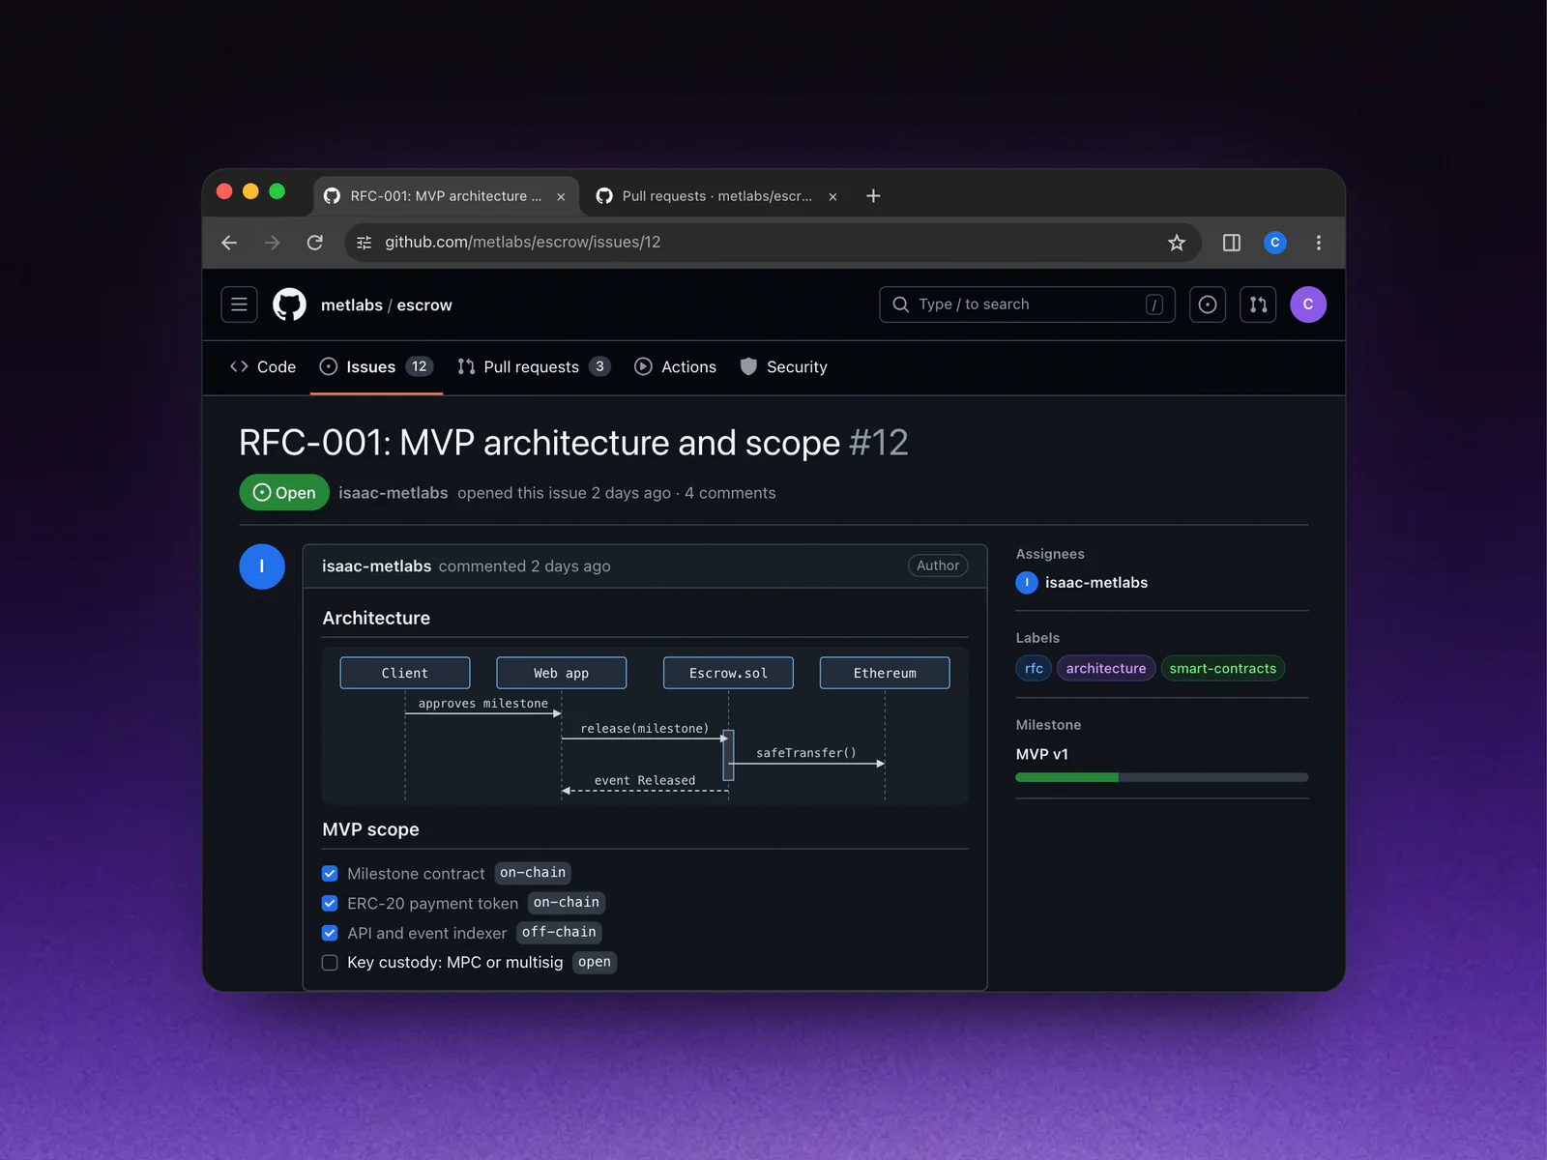Open the pull requests shortcut icon in header
Viewport: 1547px width, 1160px height.
click(1258, 304)
